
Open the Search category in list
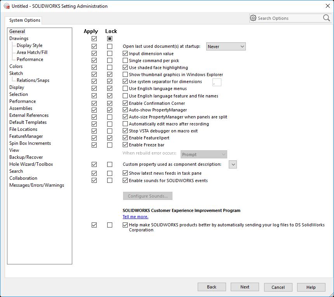coord(16,171)
